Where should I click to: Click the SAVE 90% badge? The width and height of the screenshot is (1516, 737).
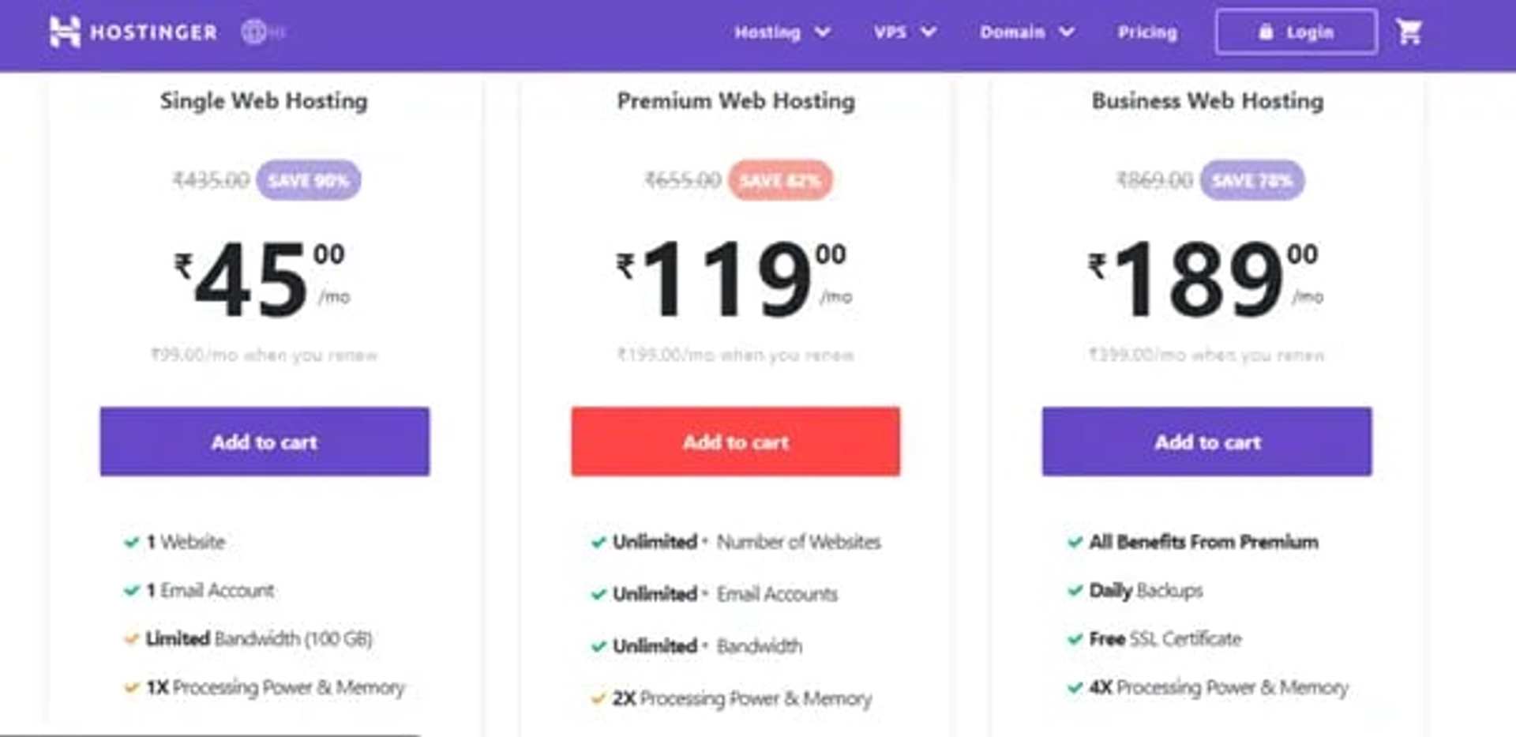pos(308,180)
